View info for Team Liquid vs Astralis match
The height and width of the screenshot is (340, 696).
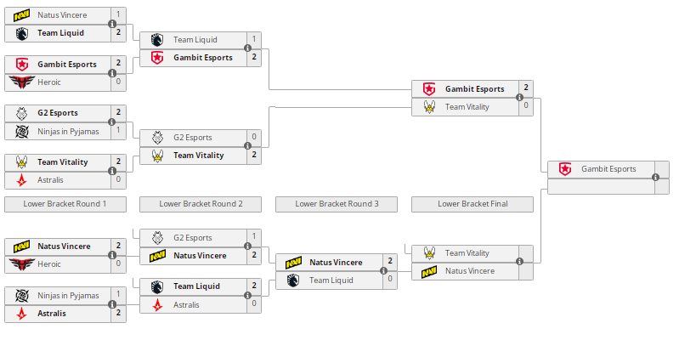pos(248,295)
